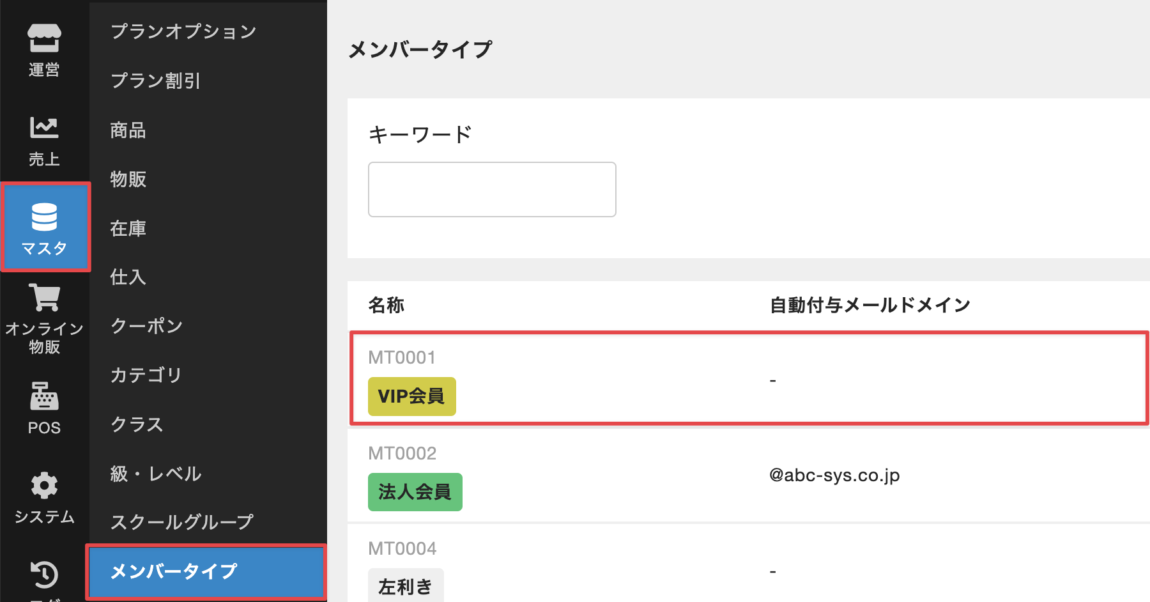The width and height of the screenshot is (1150, 602).
Task: Choose クーポン from the sidebar
Action: (x=146, y=326)
